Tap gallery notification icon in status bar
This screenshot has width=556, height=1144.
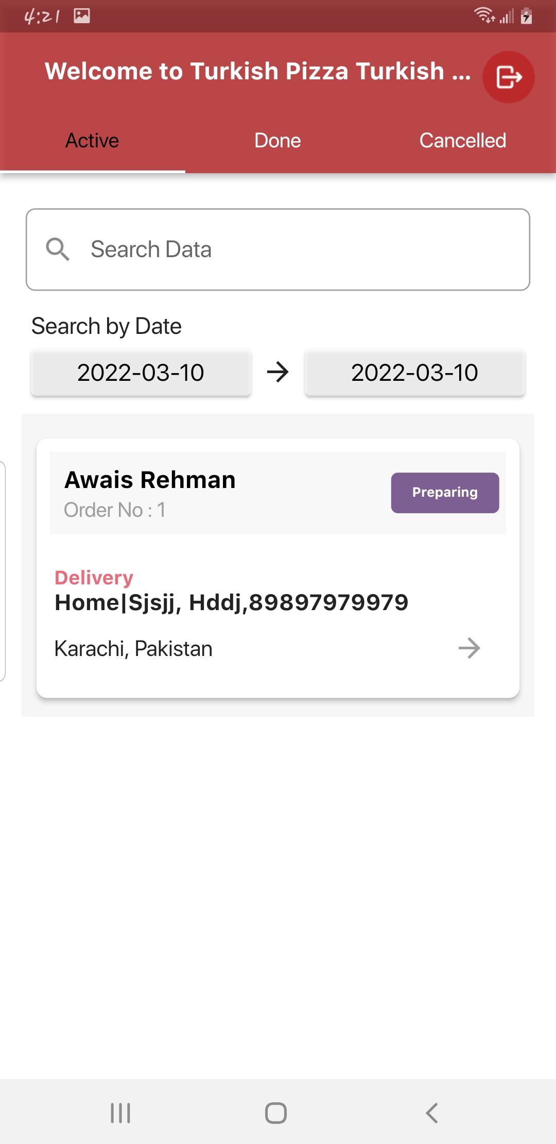coord(82,16)
